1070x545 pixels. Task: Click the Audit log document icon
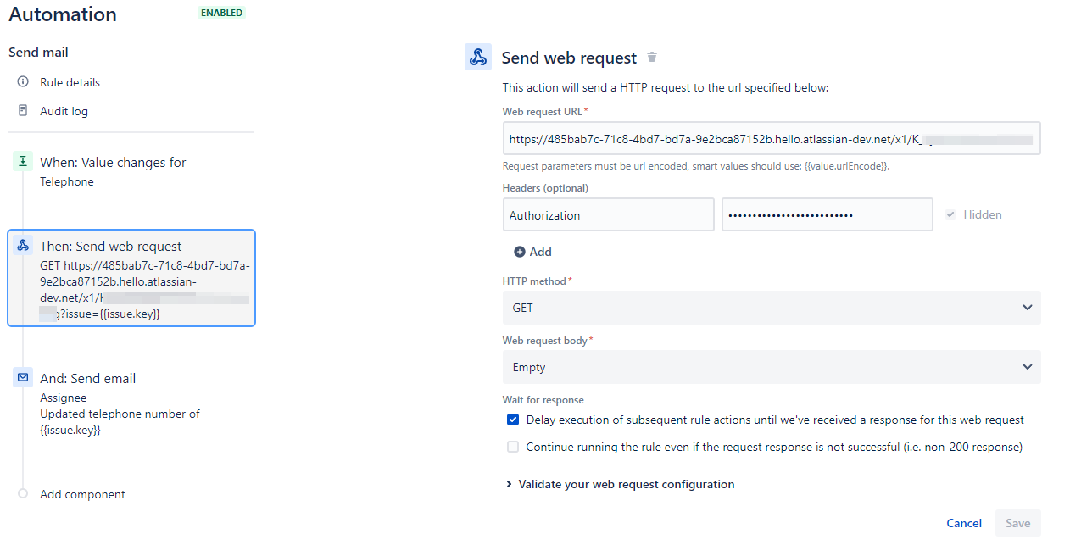click(23, 111)
